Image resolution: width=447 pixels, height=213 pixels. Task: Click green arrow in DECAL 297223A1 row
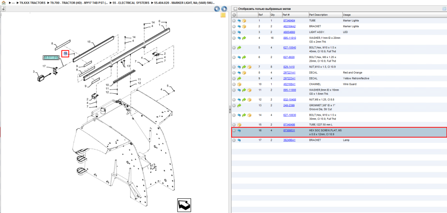[239, 79]
